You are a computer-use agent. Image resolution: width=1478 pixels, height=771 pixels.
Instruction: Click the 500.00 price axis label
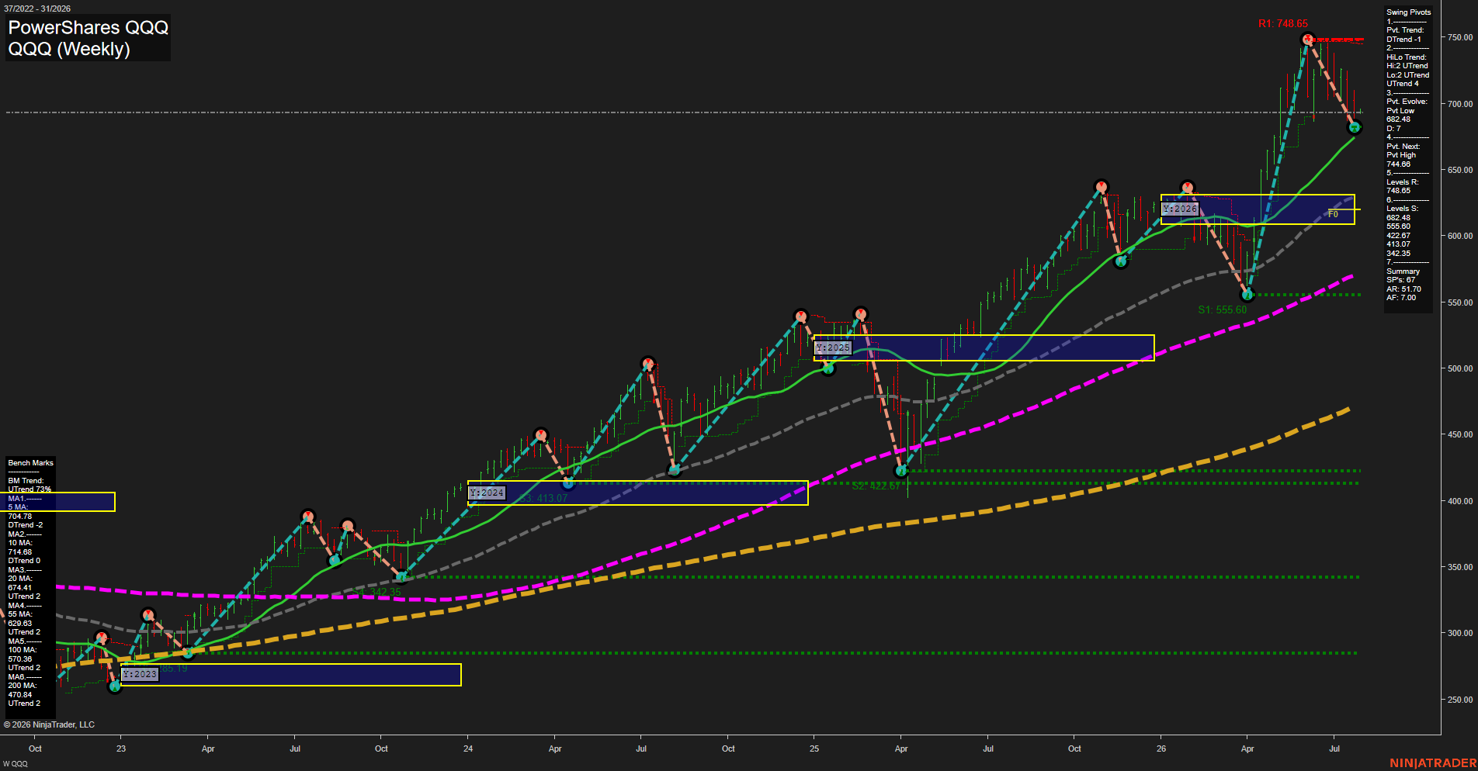pos(1459,368)
